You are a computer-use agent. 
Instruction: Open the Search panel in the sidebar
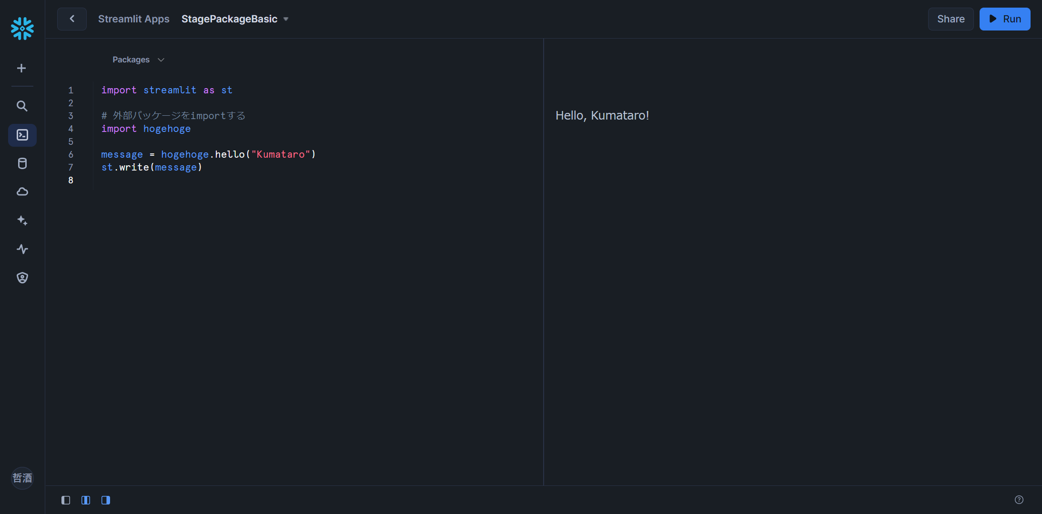coord(22,106)
